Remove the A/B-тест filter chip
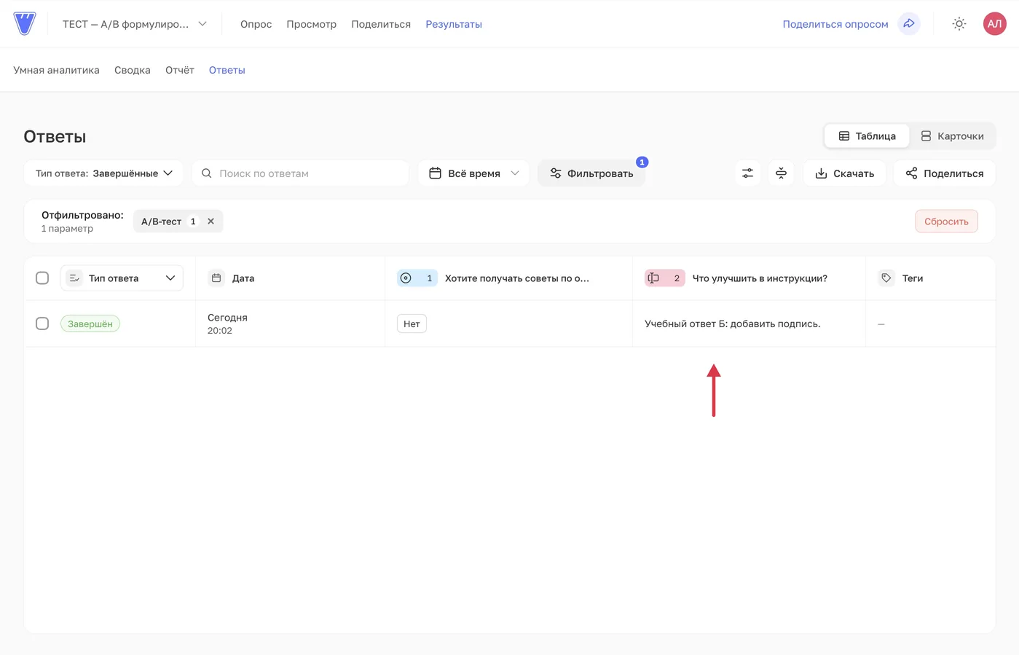The image size is (1019, 655). coord(211,221)
